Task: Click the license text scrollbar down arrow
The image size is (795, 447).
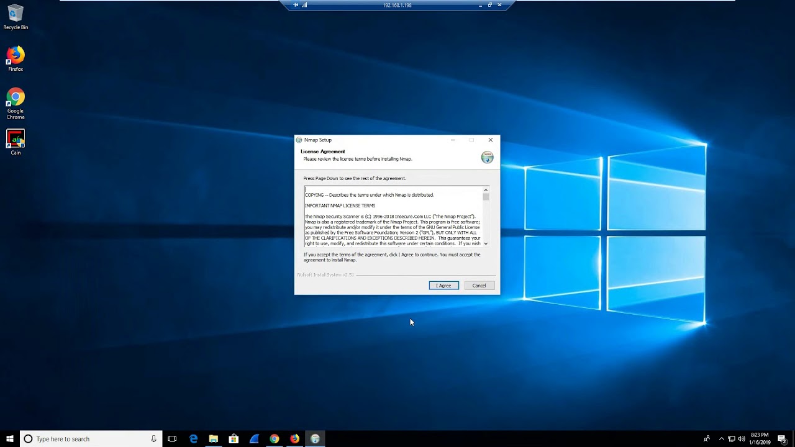Action: pos(486,243)
